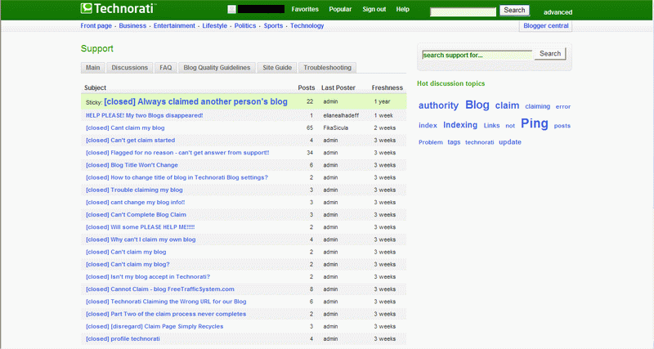The height and width of the screenshot is (349, 654).
Task: Open Blog Quality Guidelines tab
Action: (x=217, y=68)
